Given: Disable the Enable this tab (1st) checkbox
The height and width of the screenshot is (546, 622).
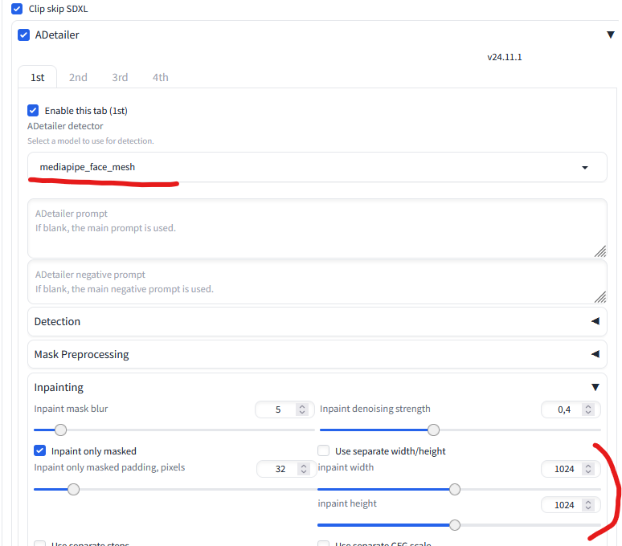Looking at the screenshot, I should (33, 111).
